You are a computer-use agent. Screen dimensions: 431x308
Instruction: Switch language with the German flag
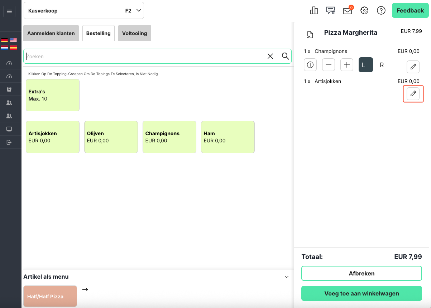coord(4,40)
